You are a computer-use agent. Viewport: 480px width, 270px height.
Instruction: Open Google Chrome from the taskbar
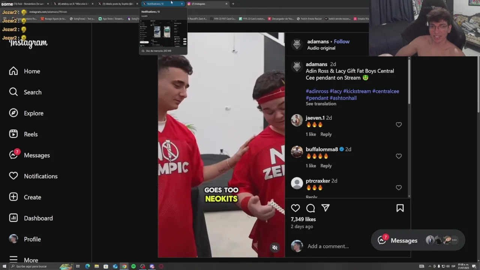(124, 266)
